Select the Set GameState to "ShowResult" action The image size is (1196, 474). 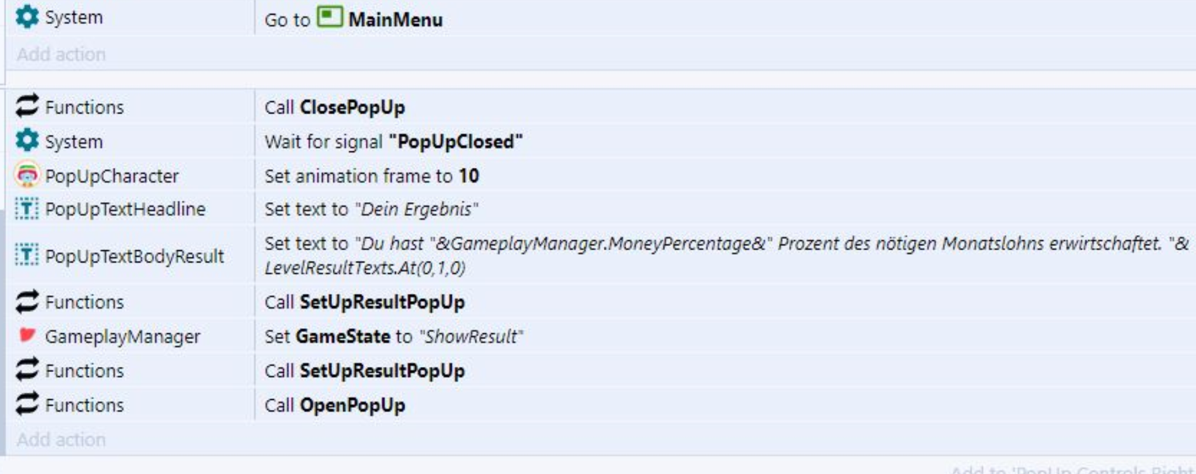394,336
